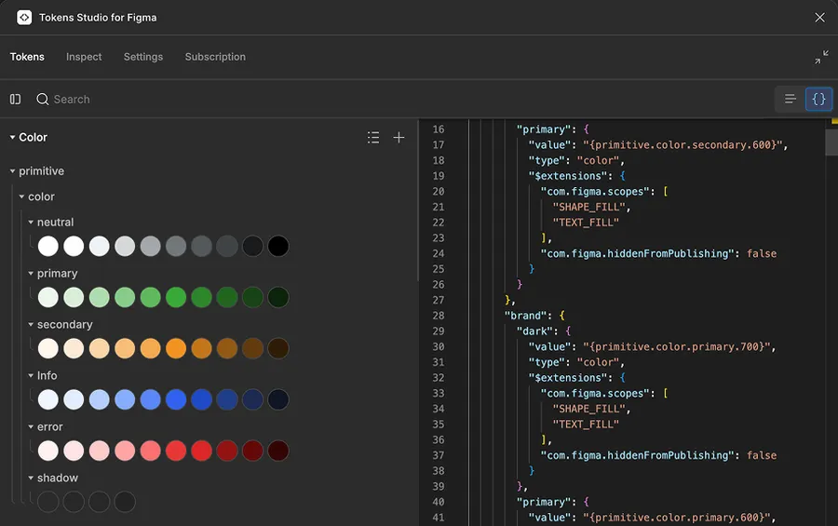Collapse the primitive group
Viewport: 838px width, 526px height.
[x=12, y=171]
